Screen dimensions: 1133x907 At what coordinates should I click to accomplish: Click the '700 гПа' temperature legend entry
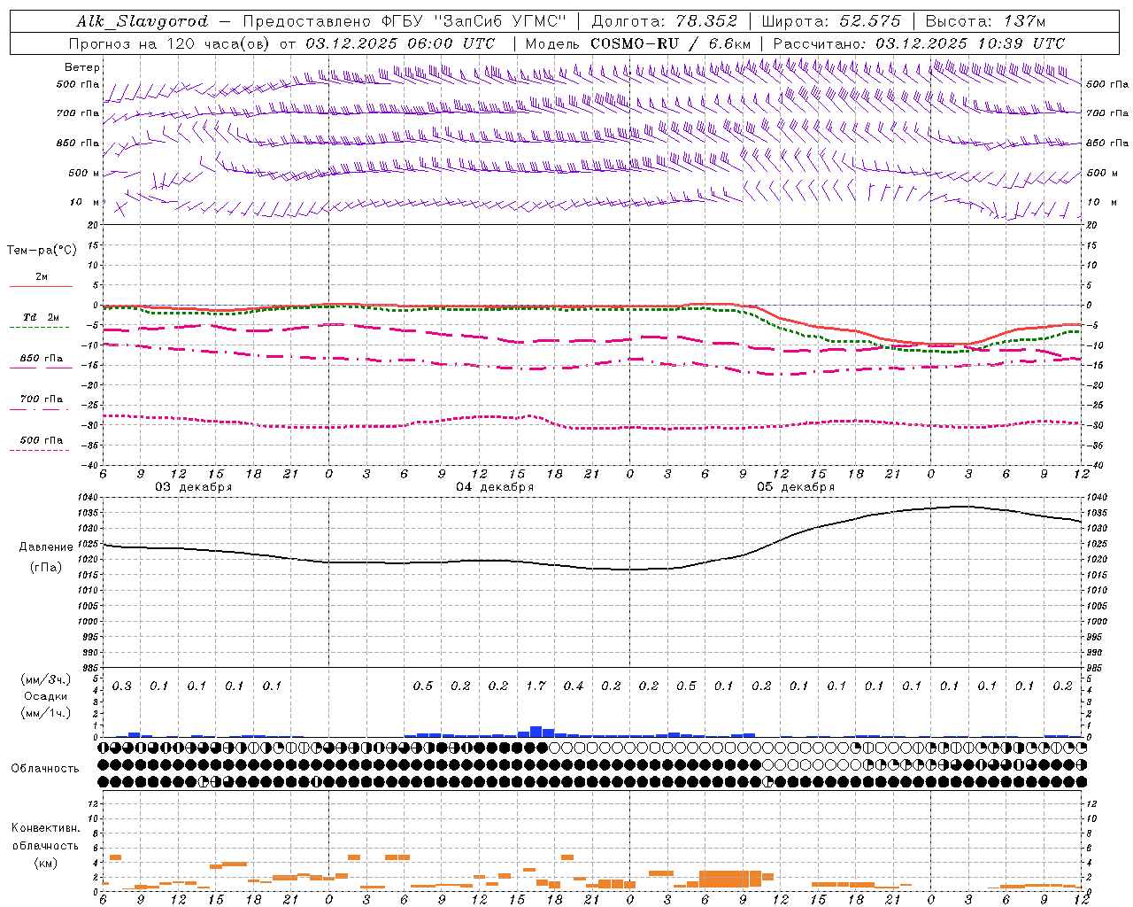tap(41, 399)
